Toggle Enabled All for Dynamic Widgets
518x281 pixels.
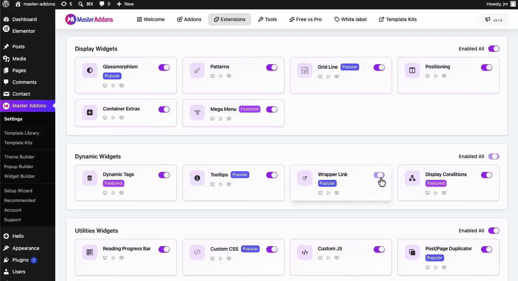coord(494,156)
